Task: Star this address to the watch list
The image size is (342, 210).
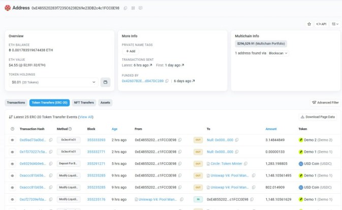Action: (x=309, y=24)
